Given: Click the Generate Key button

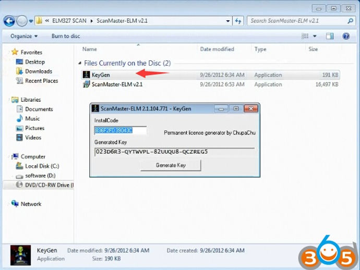Looking at the screenshot, I should pyautogui.click(x=171, y=165).
